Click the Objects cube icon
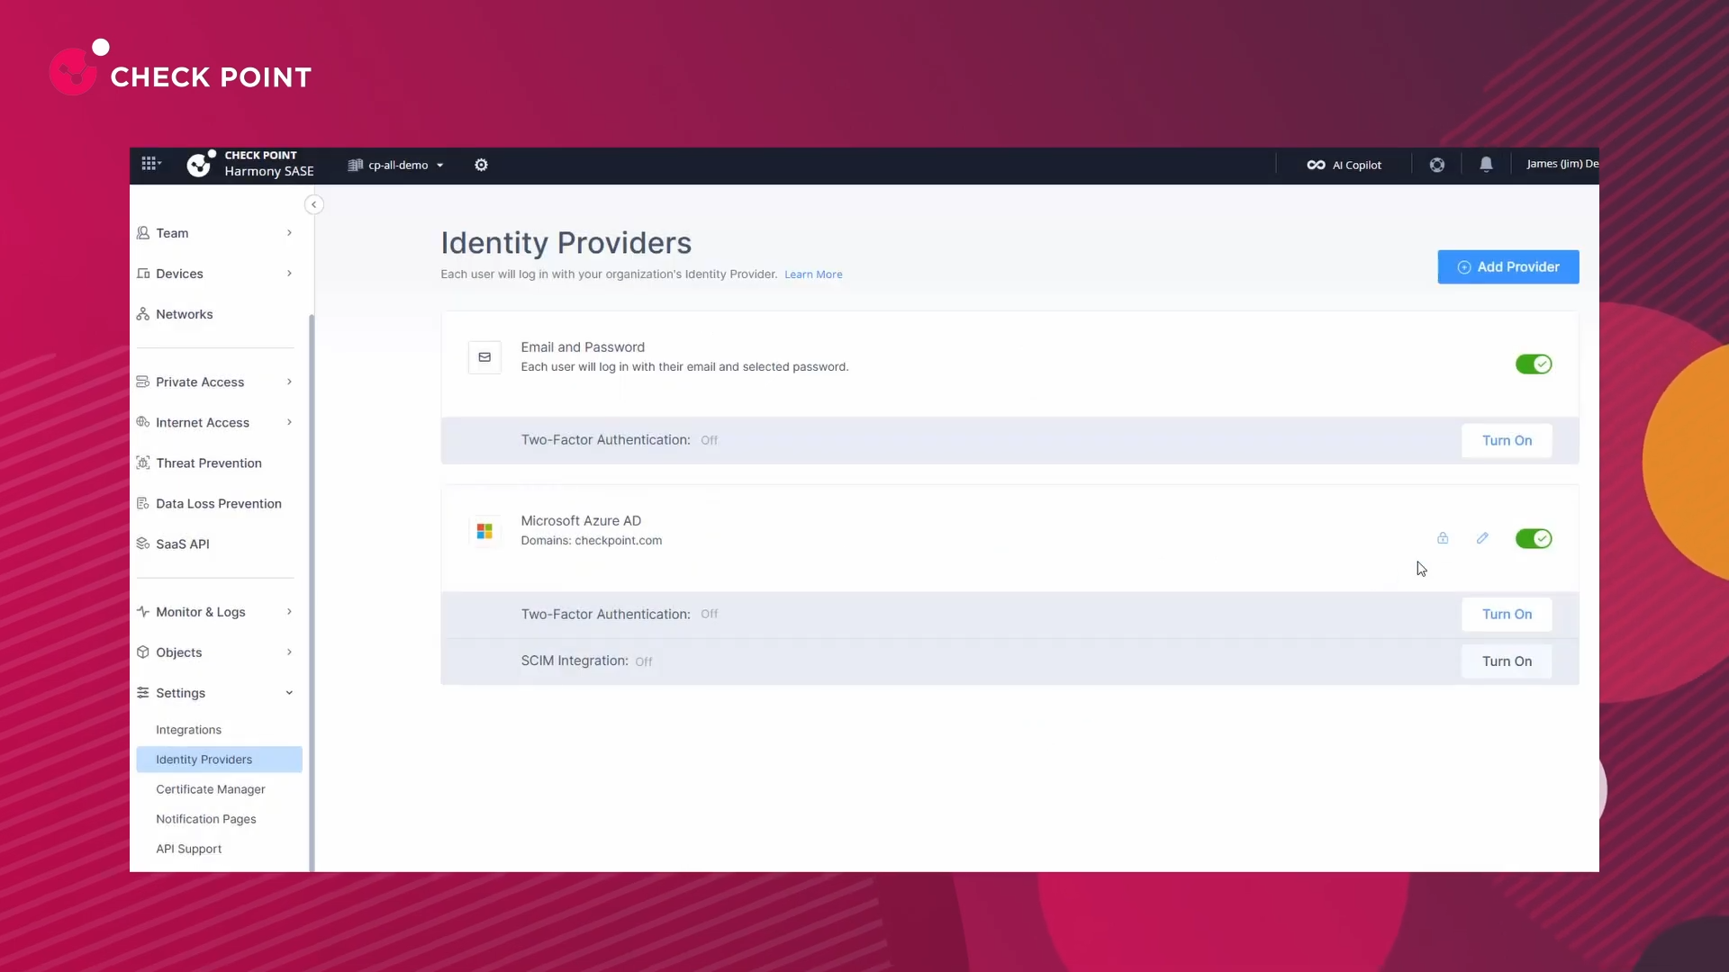The width and height of the screenshot is (1729, 972). click(x=142, y=652)
